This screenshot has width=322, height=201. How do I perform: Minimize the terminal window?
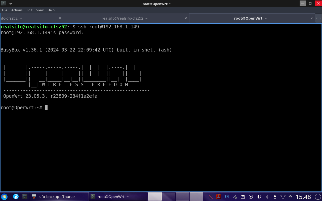(x=303, y=3)
